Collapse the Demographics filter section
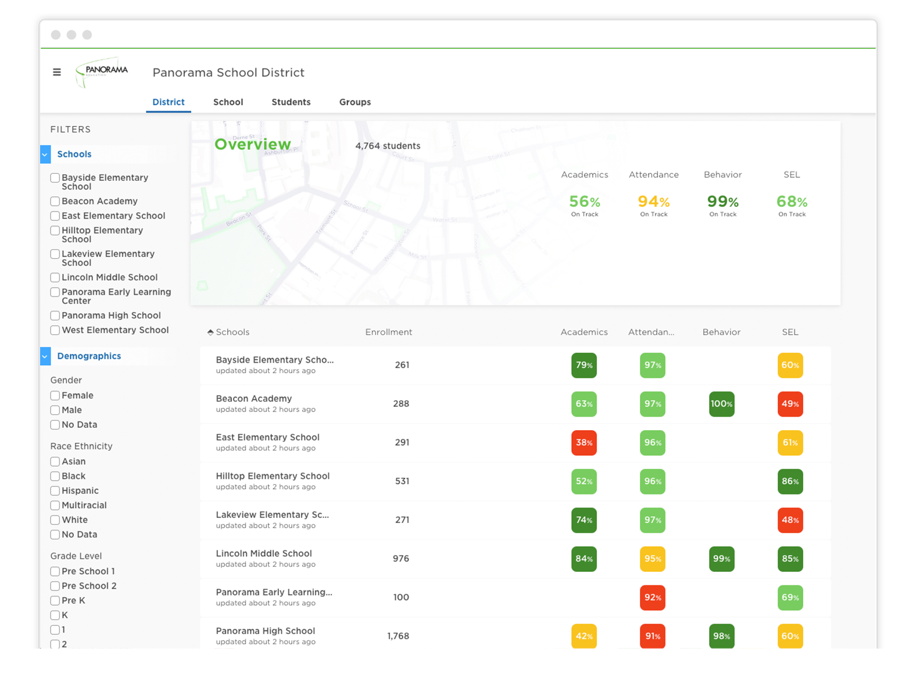 45,356
